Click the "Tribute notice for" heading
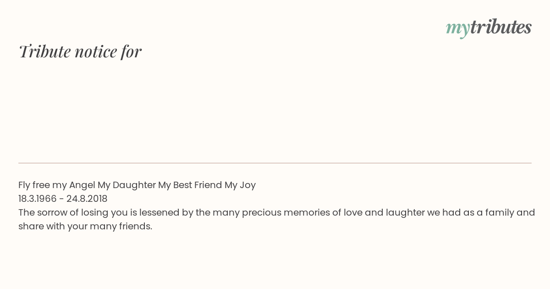This screenshot has height=289, width=550. tap(80, 51)
